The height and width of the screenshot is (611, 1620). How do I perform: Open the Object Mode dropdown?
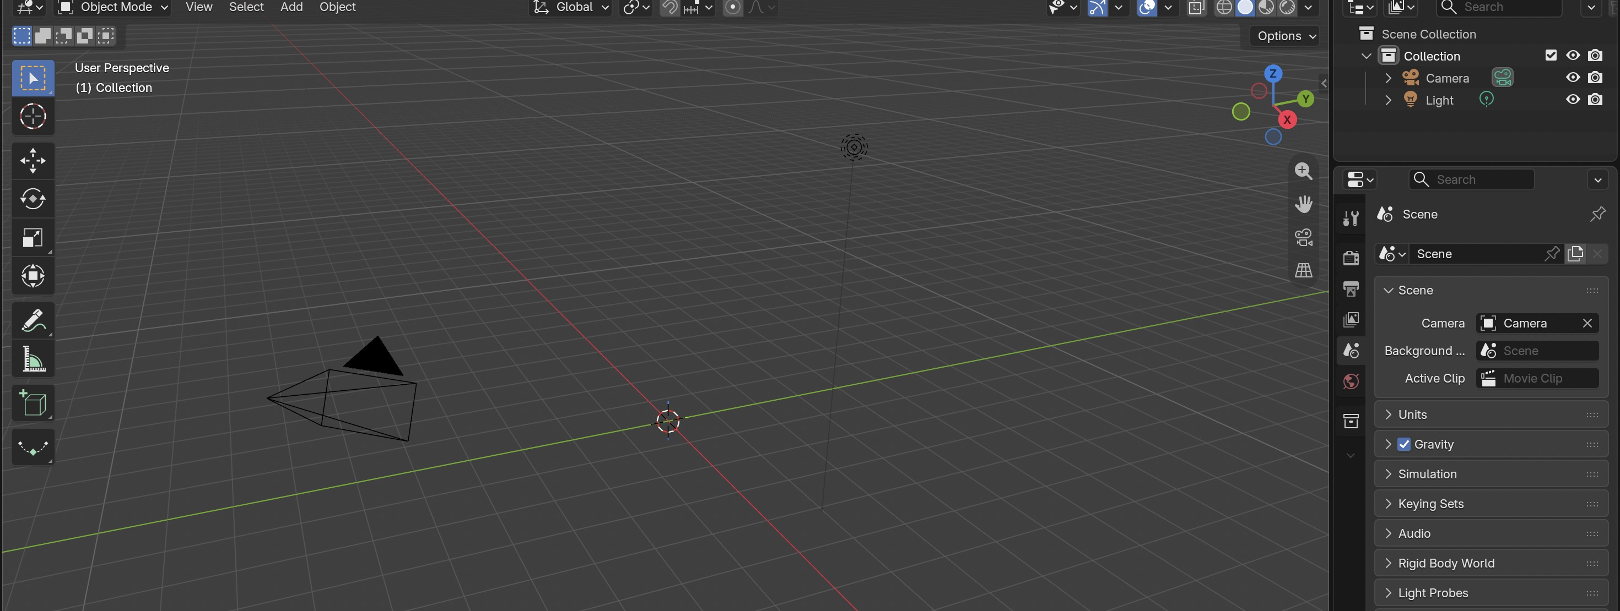pos(113,8)
